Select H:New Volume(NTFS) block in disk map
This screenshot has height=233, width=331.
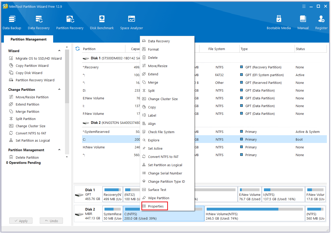coord(255,213)
